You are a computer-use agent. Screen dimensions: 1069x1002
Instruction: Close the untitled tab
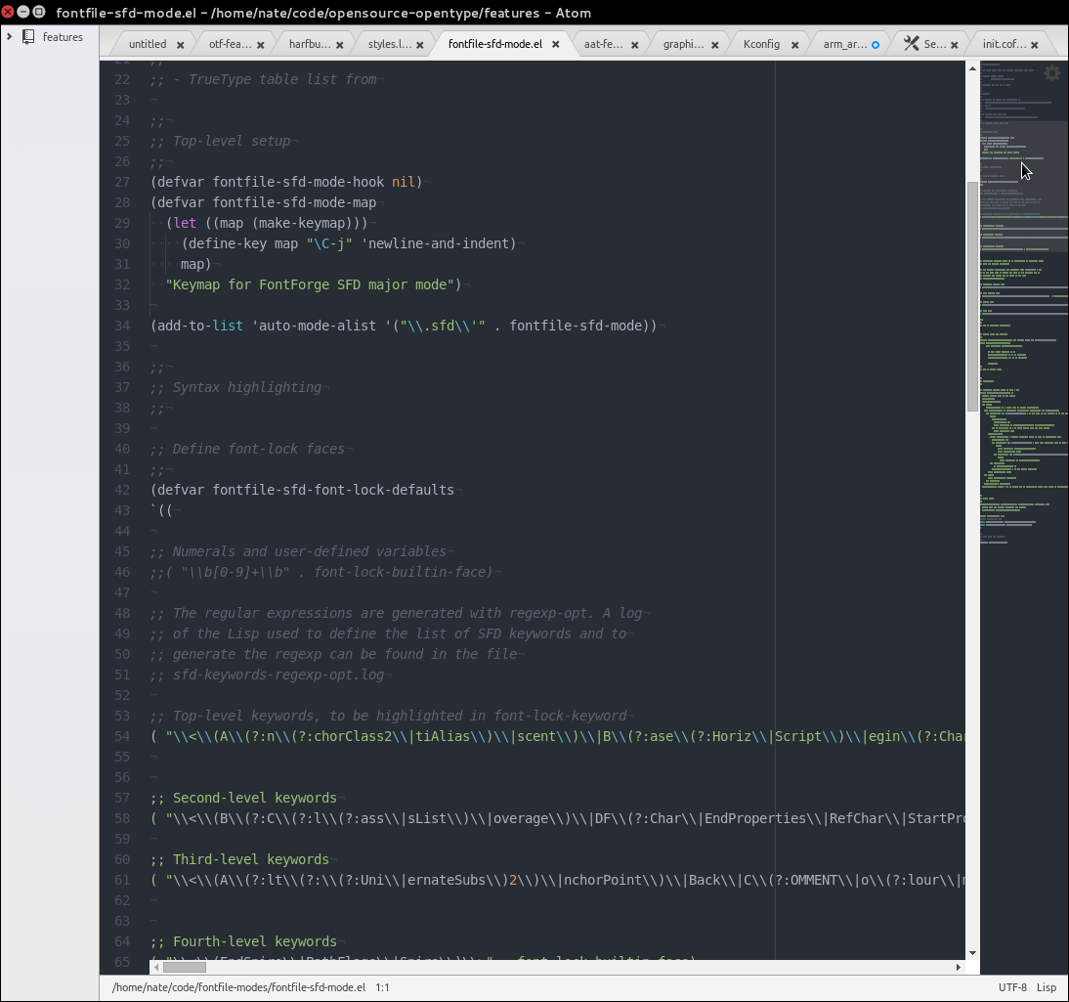pyautogui.click(x=180, y=45)
